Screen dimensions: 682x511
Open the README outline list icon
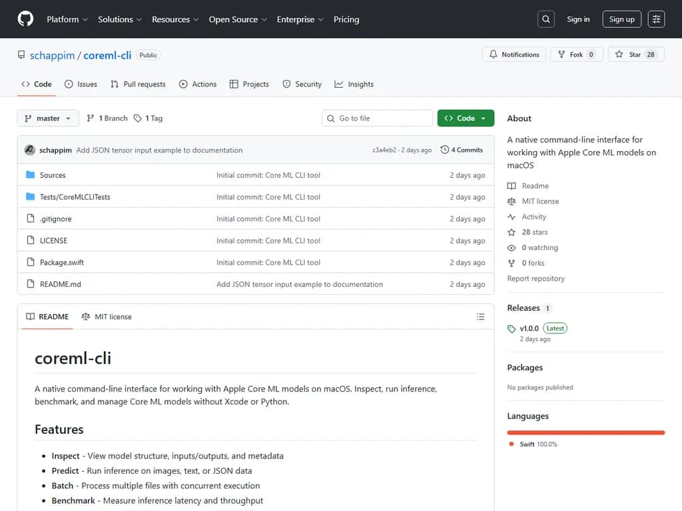tap(480, 317)
